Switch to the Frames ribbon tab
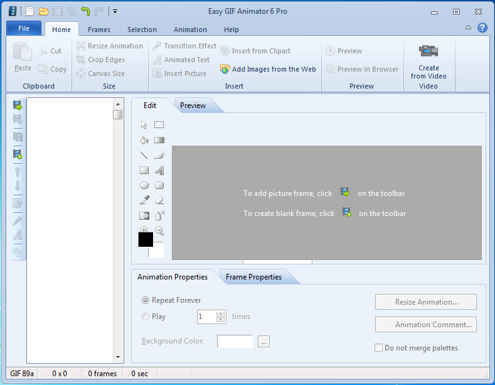Screen dimensions: 495x385 click(x=99, y=30)
